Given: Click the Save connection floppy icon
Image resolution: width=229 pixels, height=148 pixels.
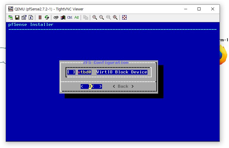Looking at the screenshot, I should (x=17, y=18).
